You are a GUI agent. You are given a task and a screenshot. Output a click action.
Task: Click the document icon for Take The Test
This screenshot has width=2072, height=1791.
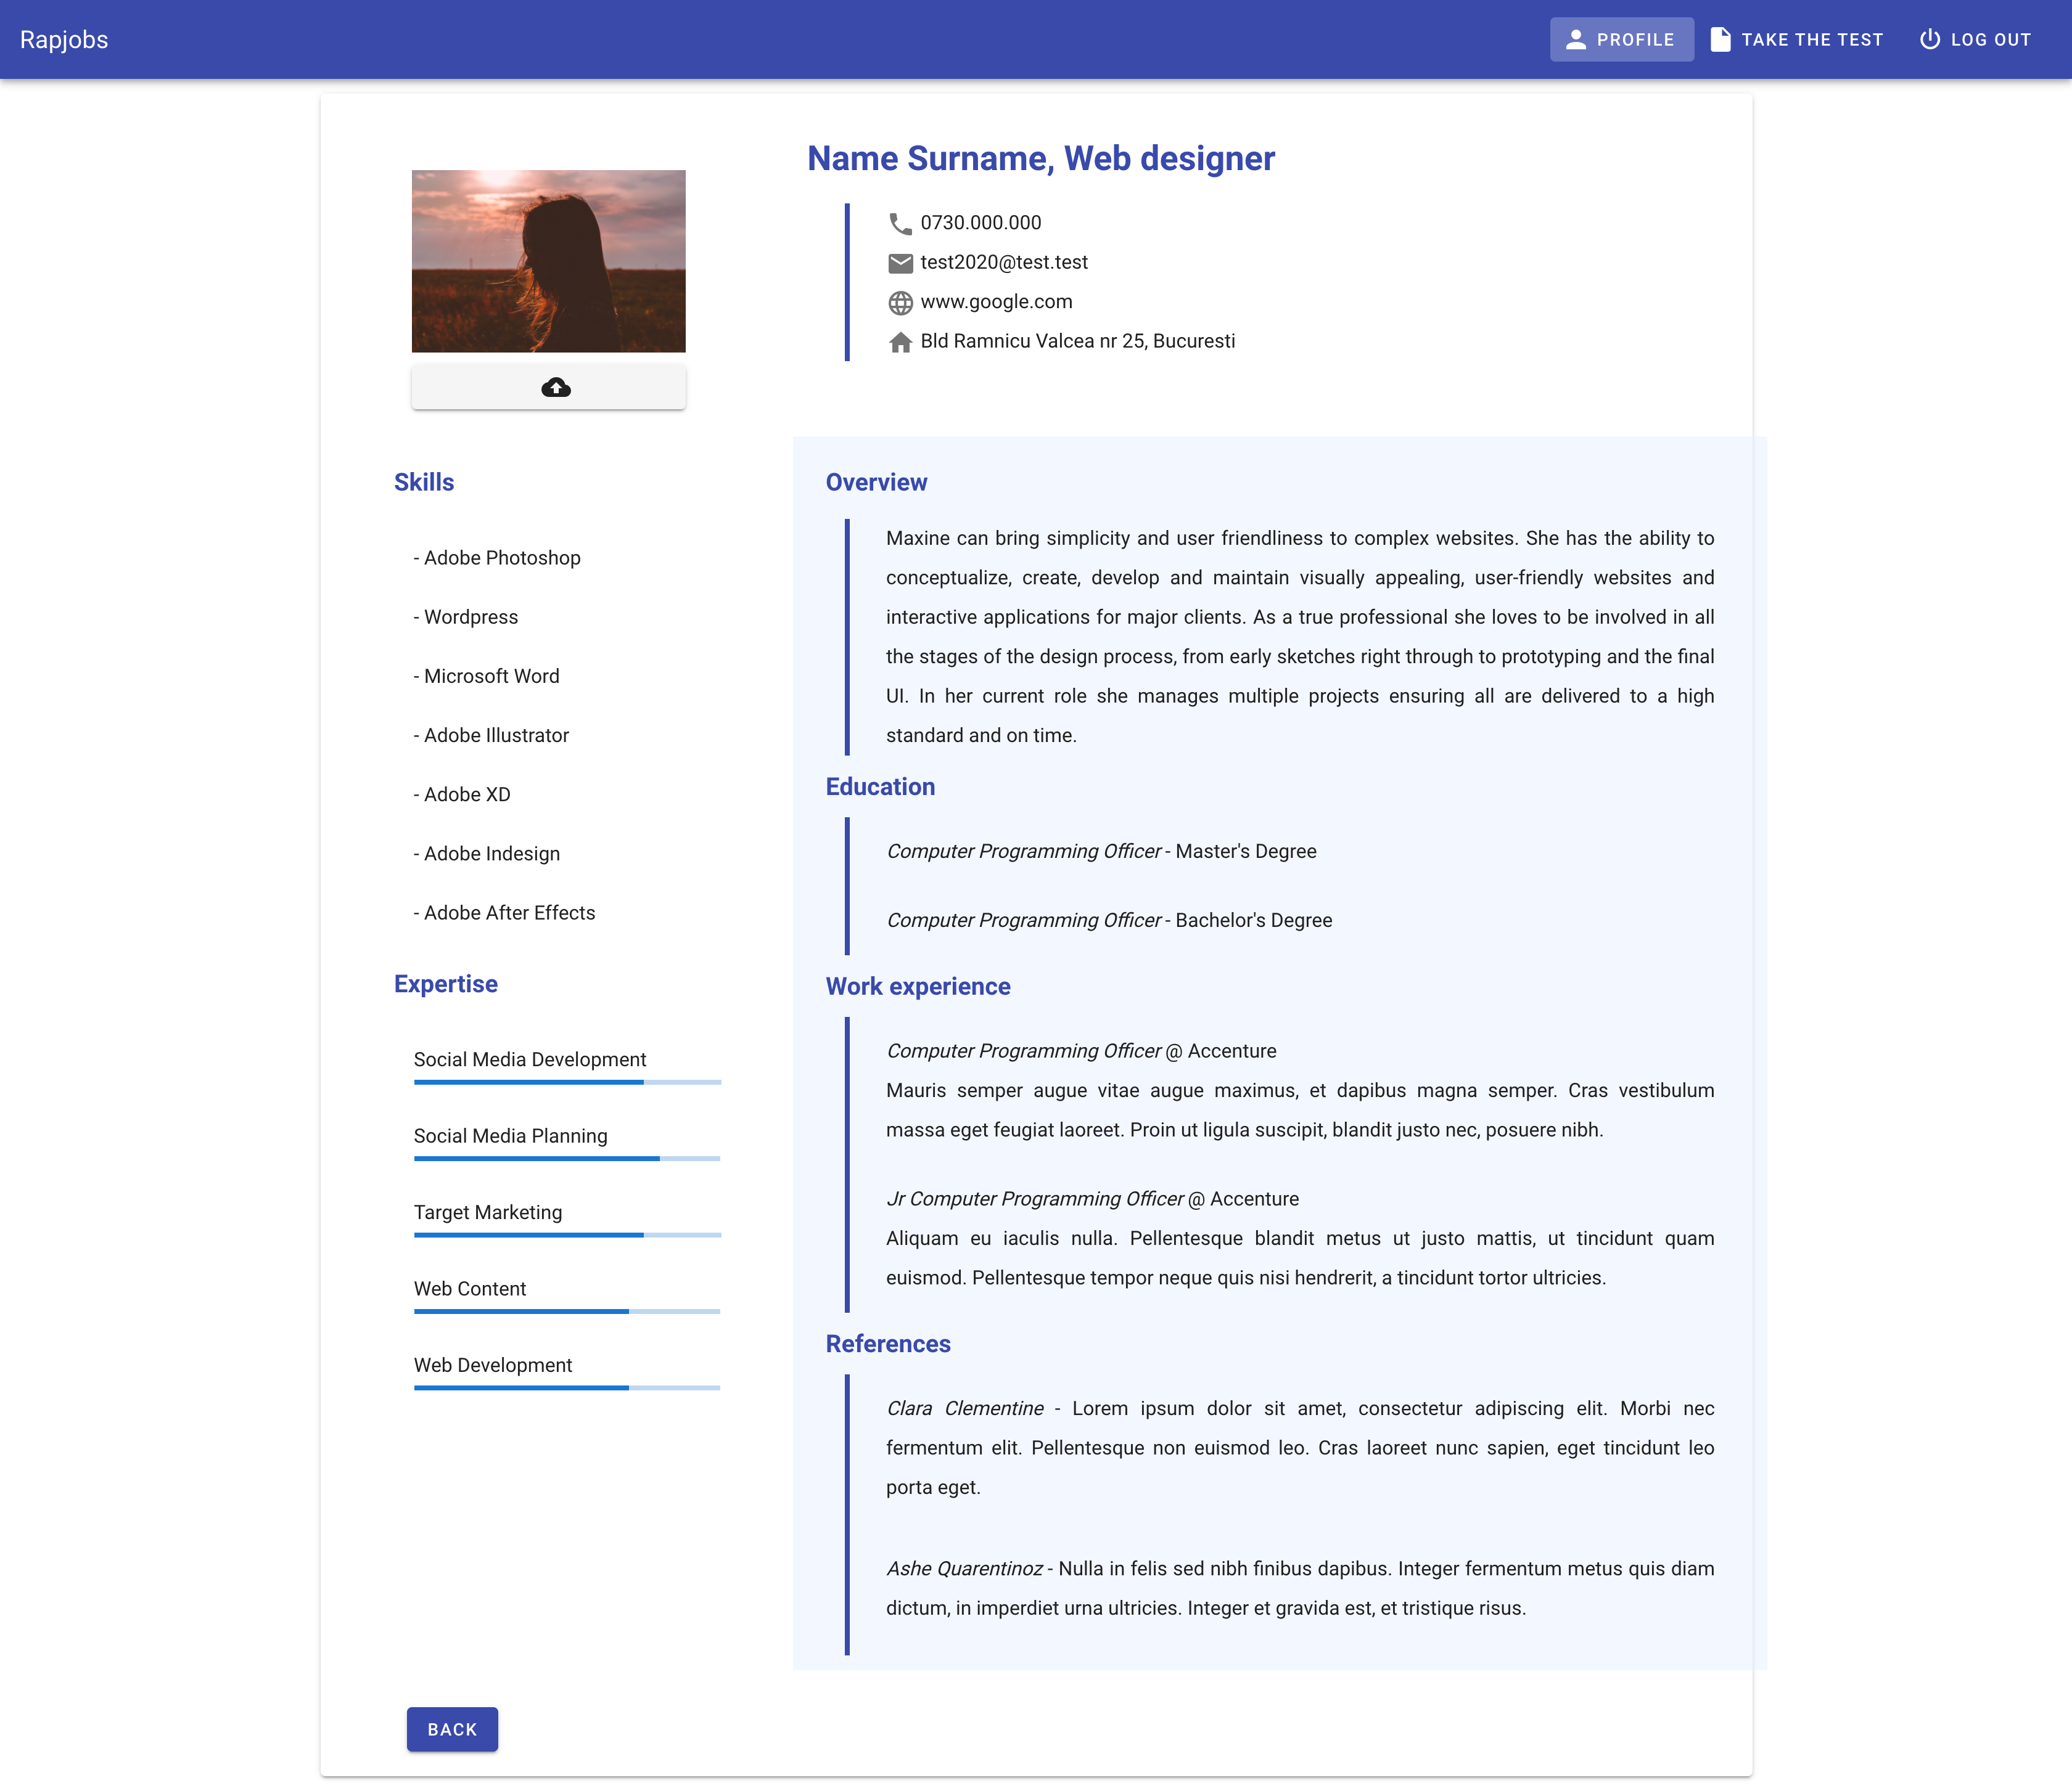tap(1720, 40)
